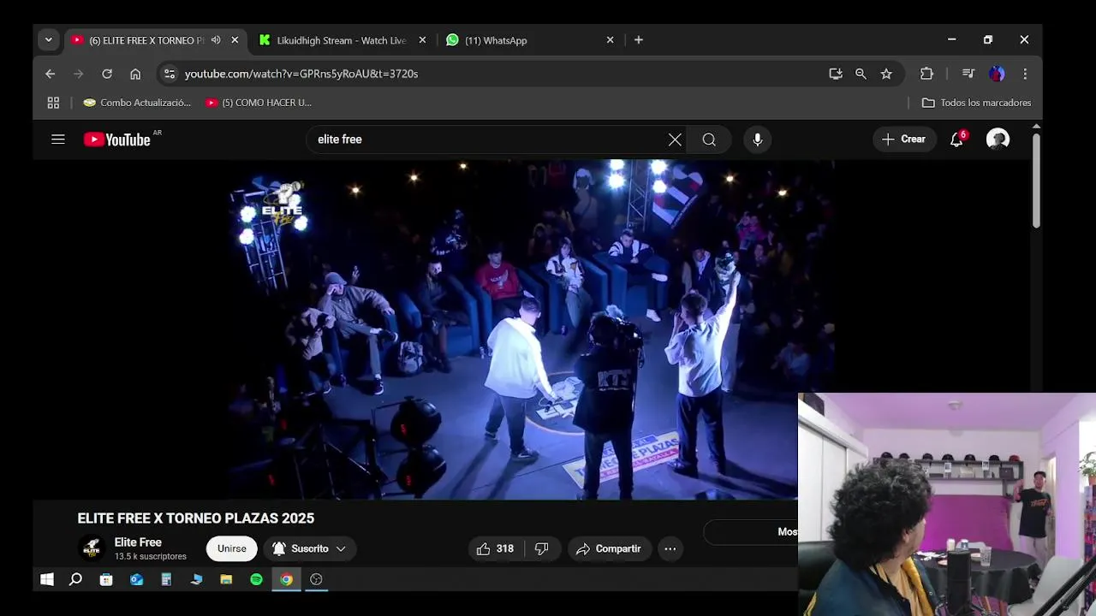Close the Likuidhigh Stream tab
The width and height of the screenshot is (1096, 616).
point(422,40)
